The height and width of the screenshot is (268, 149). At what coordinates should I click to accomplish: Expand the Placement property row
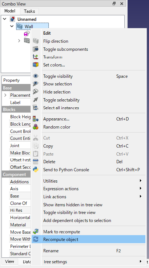tap(5, 95)
